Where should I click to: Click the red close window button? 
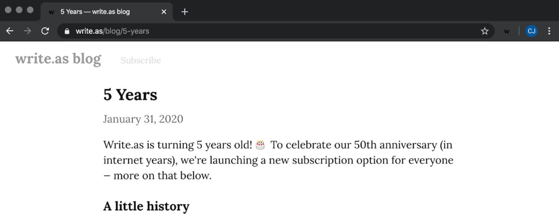click(x=8, y=10)
